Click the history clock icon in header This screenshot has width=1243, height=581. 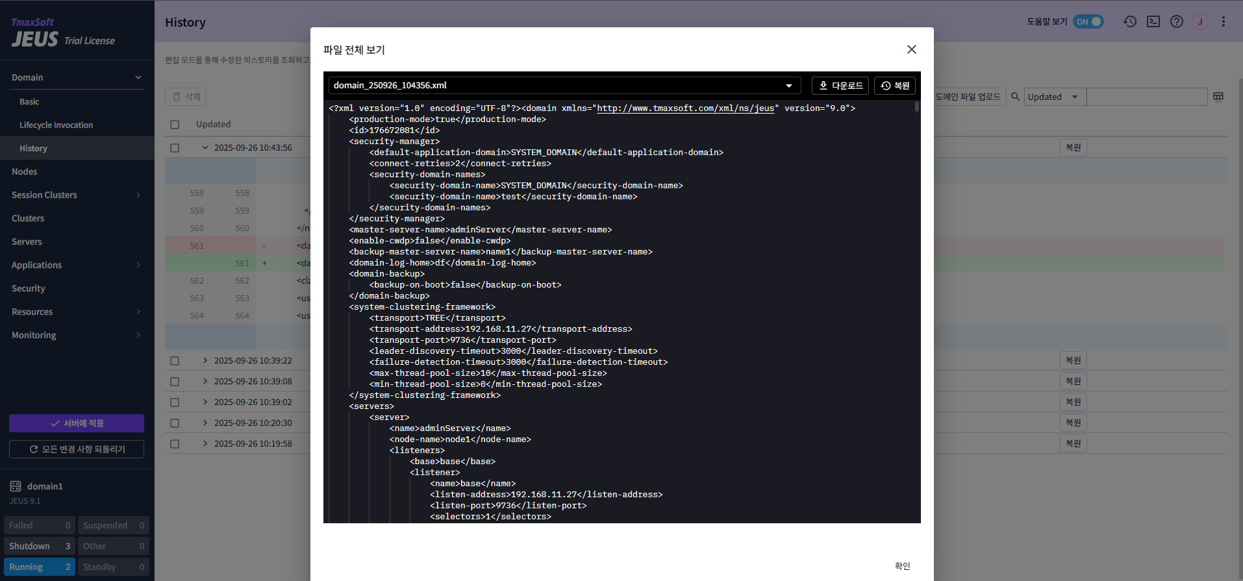click(1130, 21)
